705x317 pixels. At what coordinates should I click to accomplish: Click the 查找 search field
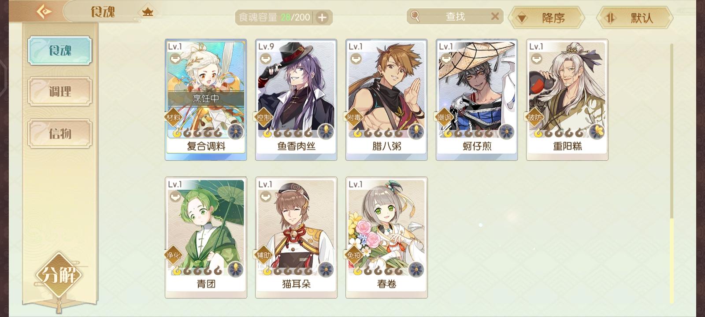455,16
